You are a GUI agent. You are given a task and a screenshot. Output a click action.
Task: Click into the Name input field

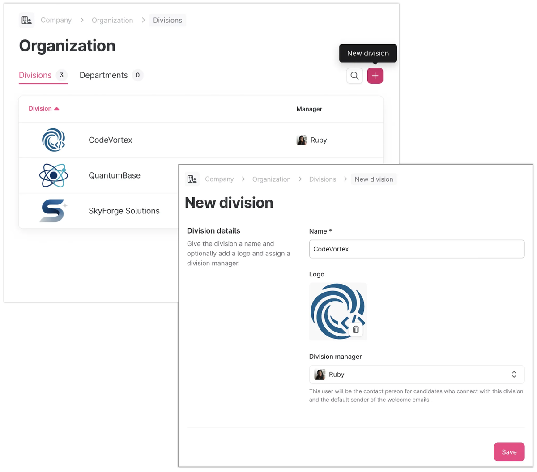[416, 249]
